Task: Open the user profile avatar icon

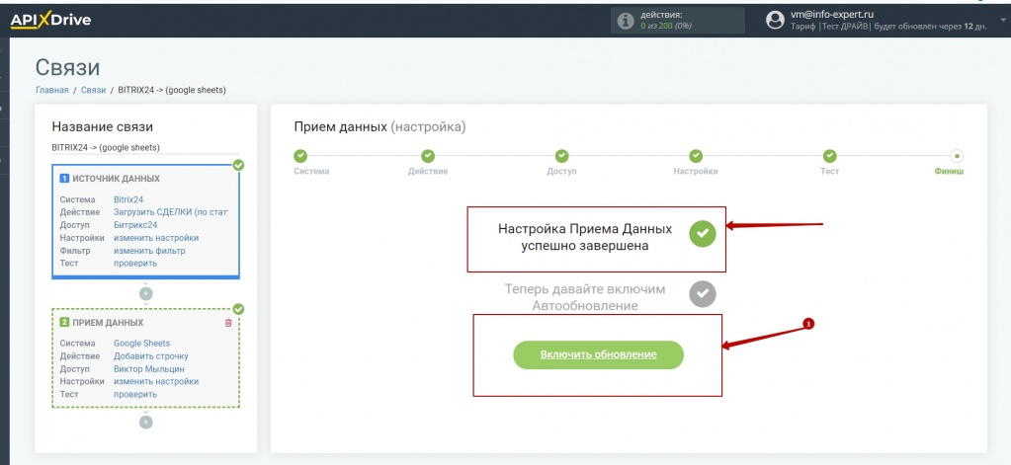Action: click(775, 20)
